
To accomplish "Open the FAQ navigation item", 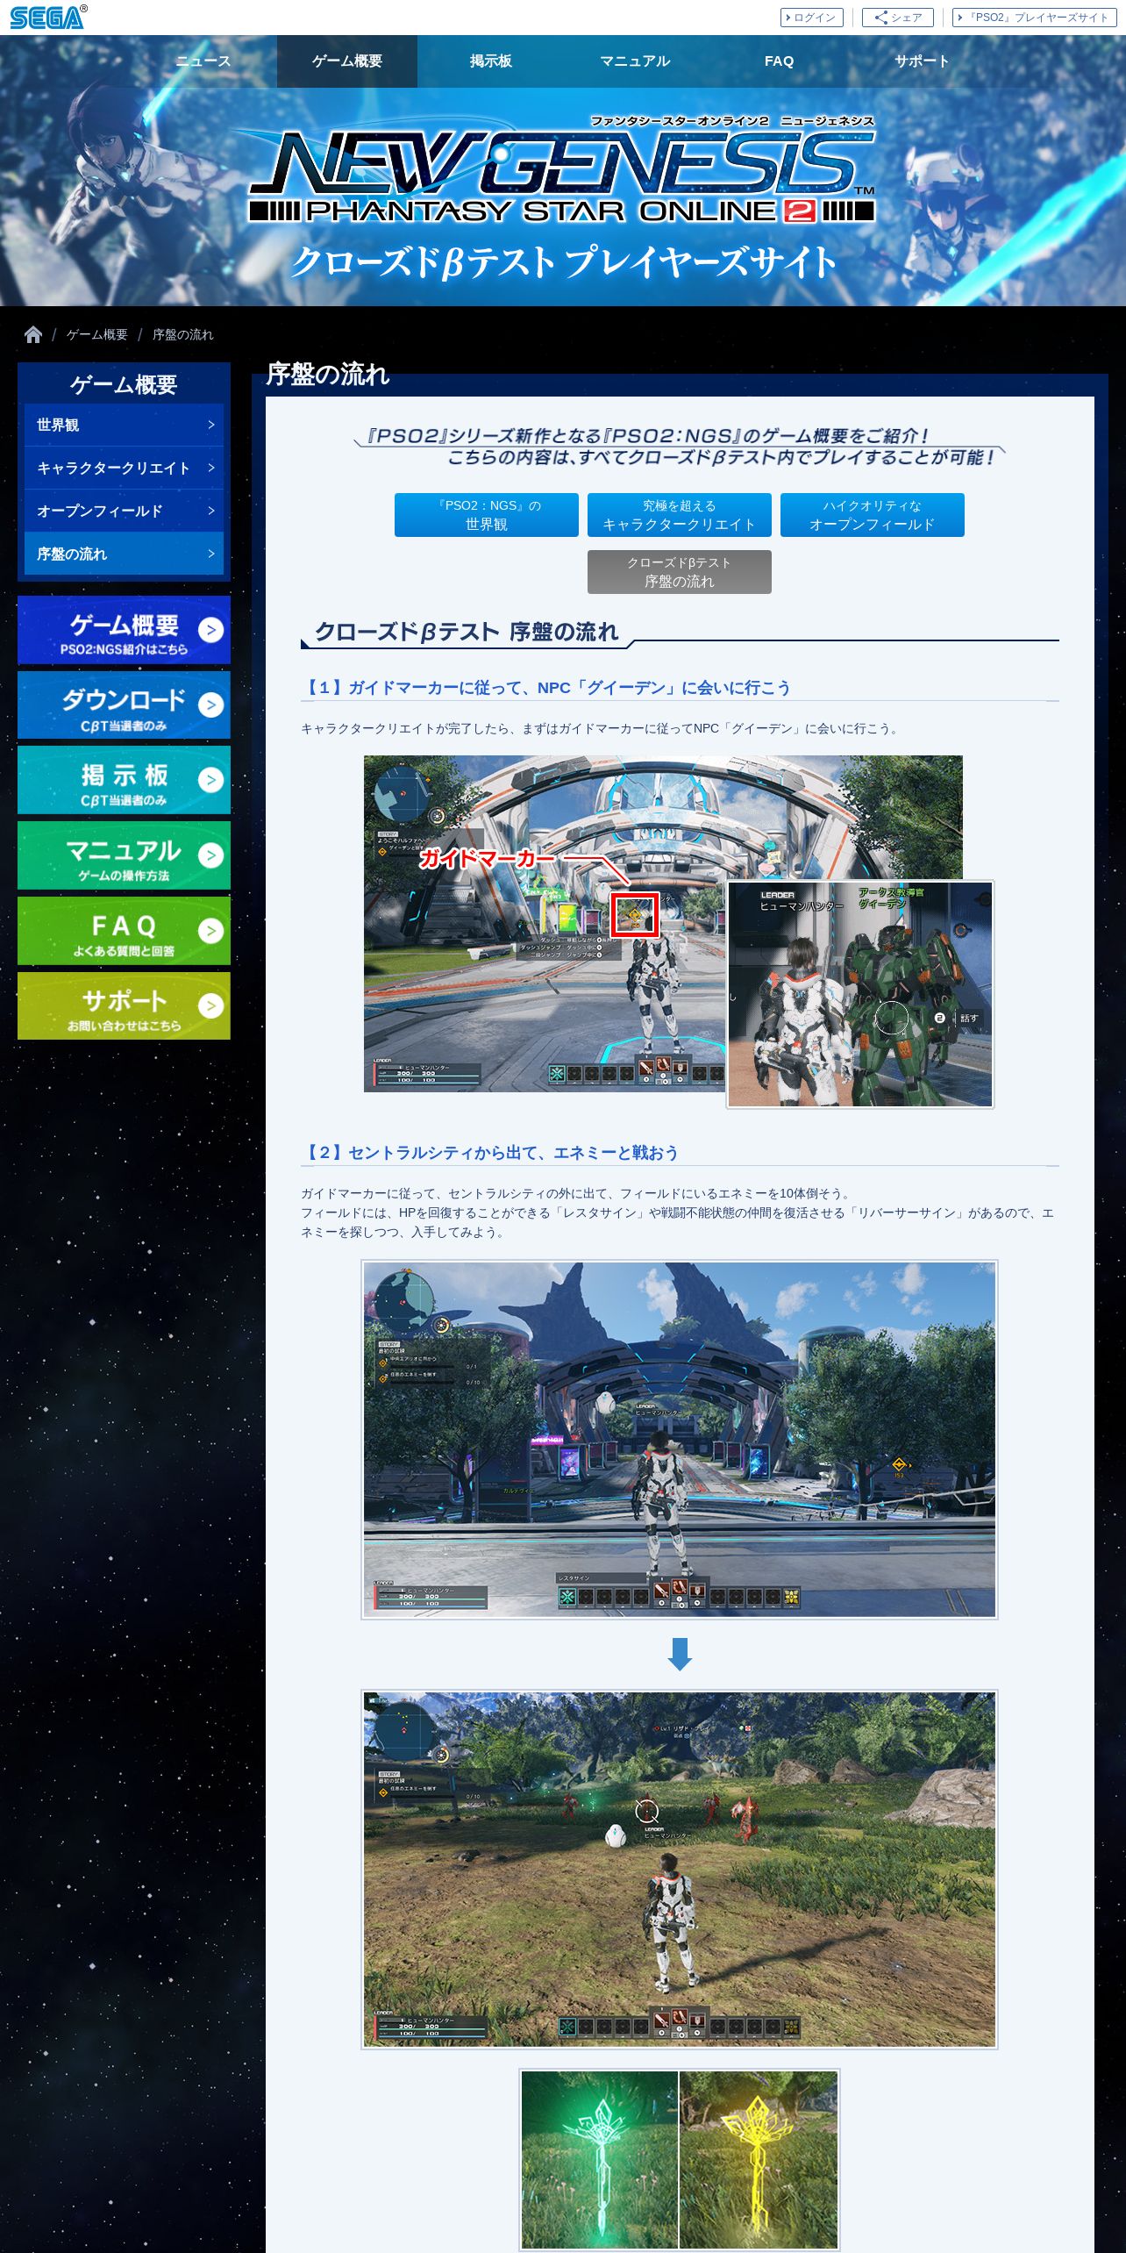I will pos(779,61).
